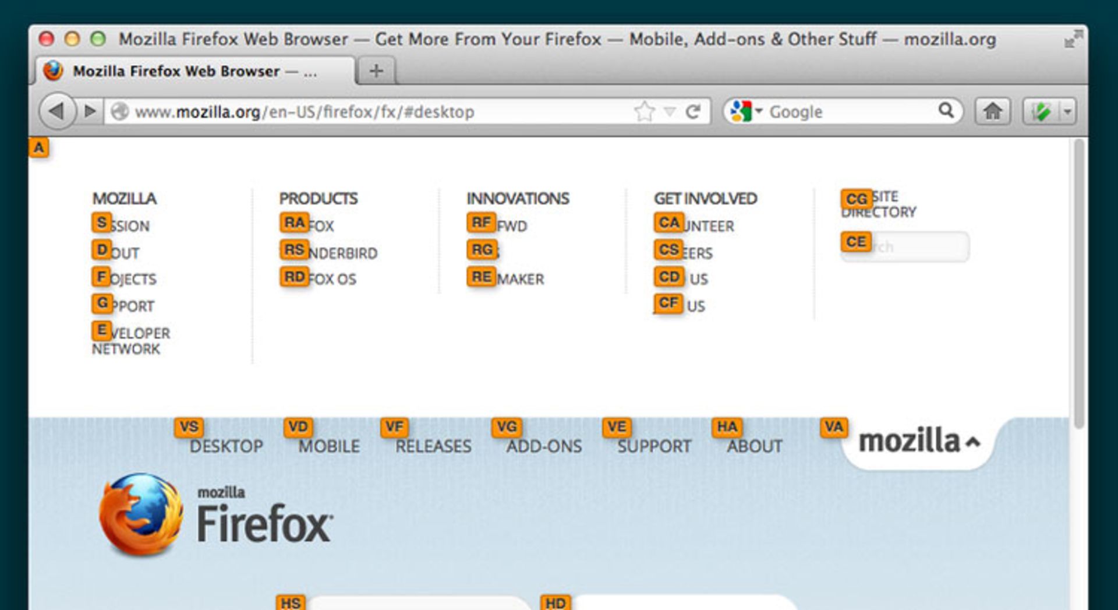Click the back navigation arrow
Image resolution: width=1118 pixels, height=610 pixels.
[x=56, y=111]
